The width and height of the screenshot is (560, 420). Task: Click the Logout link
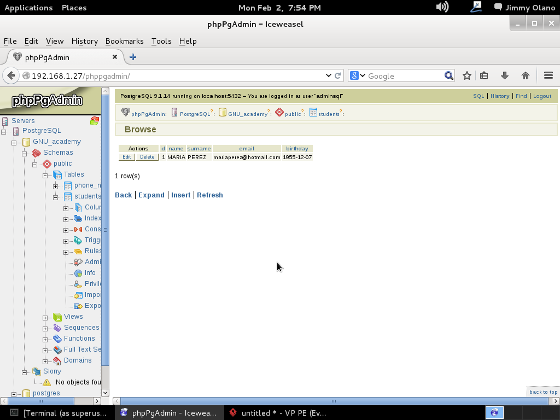pyautogui.click(x=542, y=96)
